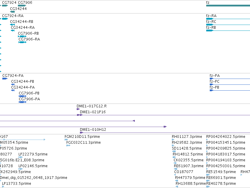250x188 pixels.
Task: Select the CG7906-RB transcript glyph
Action: pyautogui.click(x=22, y=36)
